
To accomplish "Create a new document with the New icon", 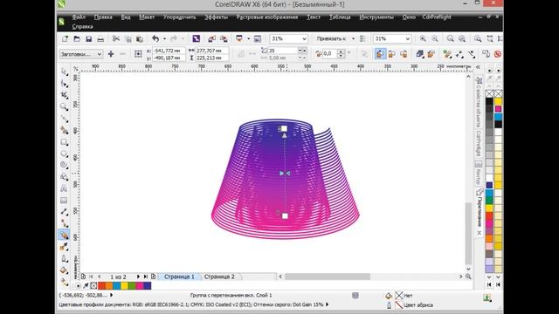I will (65, 38).
